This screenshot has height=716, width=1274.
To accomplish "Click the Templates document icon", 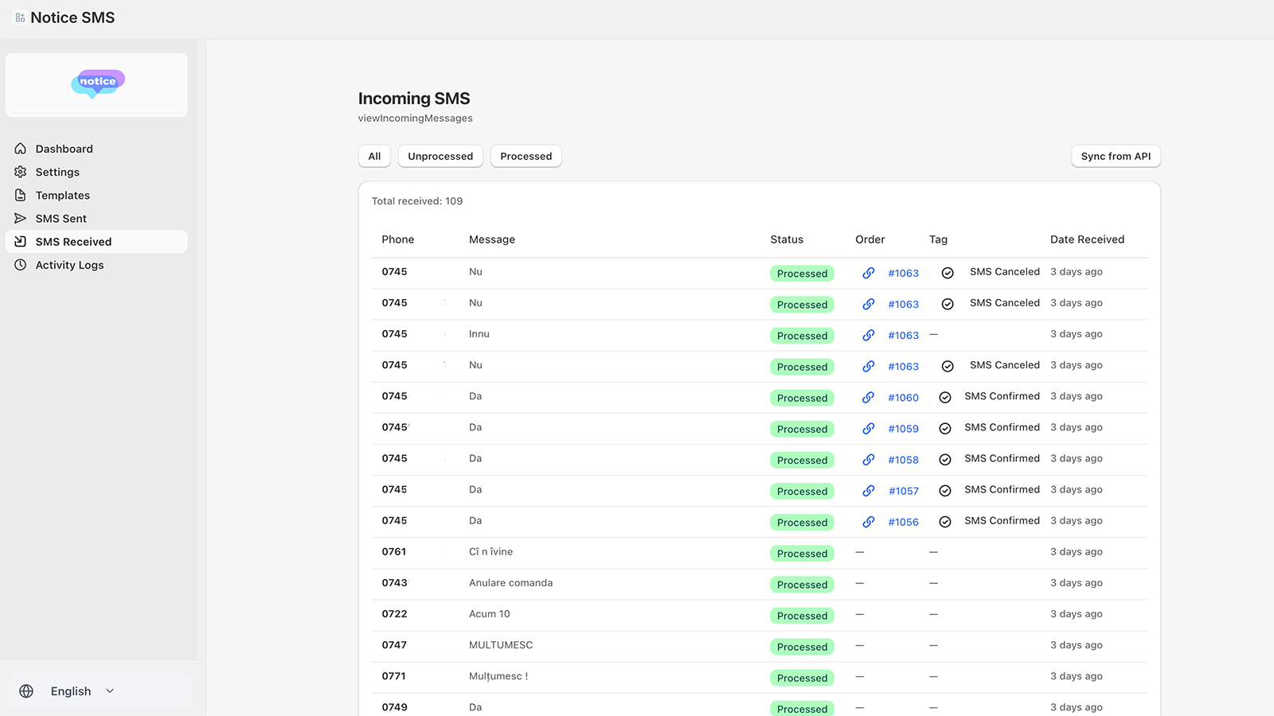I will click(x=21, y=195).
